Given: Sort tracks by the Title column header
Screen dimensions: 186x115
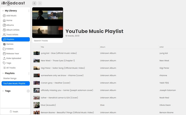Looking at the screenshot, I should [42, 47].
